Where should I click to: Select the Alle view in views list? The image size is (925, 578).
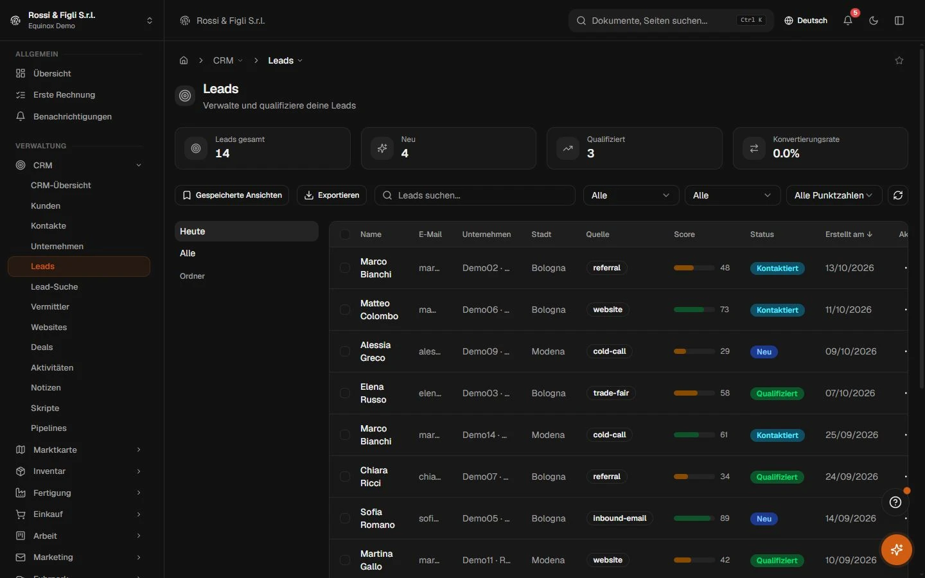(x=247, y=253)
